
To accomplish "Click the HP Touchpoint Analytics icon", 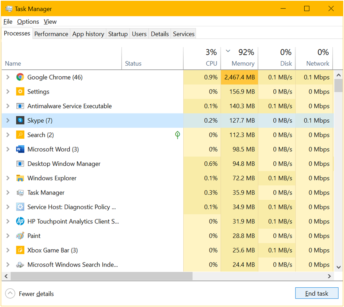I will 20,221.
